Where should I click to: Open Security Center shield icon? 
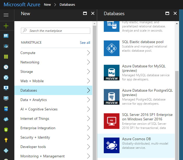(6, 129)
